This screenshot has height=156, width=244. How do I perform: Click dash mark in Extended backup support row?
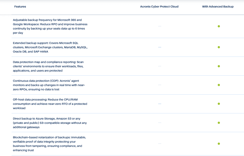160,47
